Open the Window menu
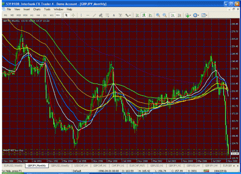Image resolution: width=241 pixels, height=174 pixels. (x=59, y=9)
